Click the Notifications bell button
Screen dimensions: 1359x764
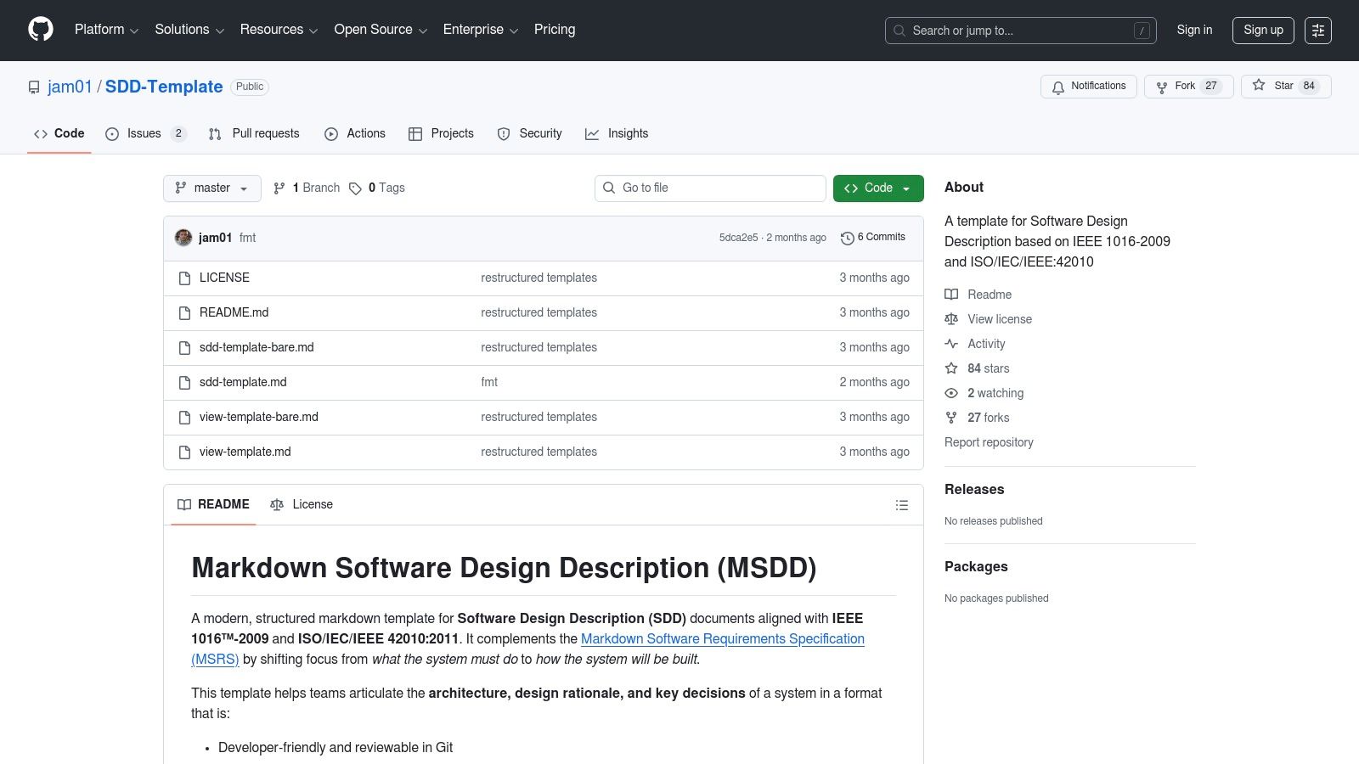tap(1088, 87)
